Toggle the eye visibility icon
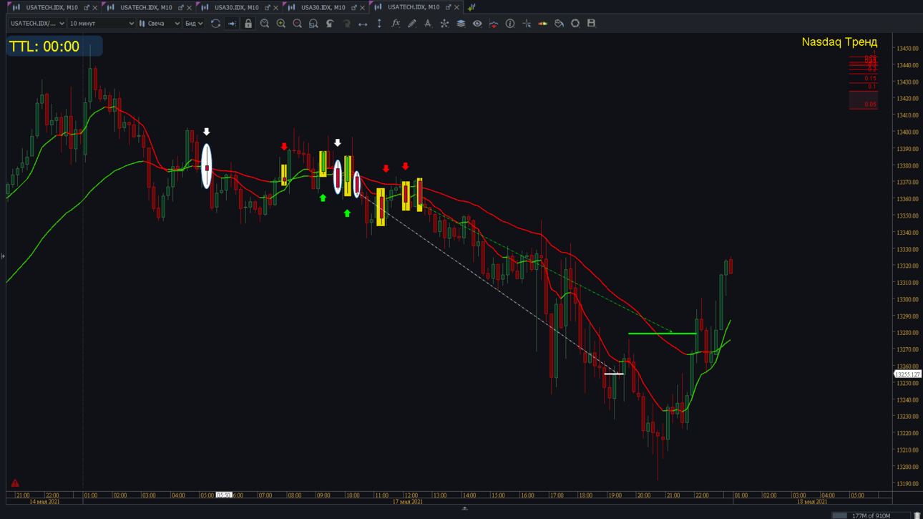The width and height of the screenshot is (923, 519). 477,24
